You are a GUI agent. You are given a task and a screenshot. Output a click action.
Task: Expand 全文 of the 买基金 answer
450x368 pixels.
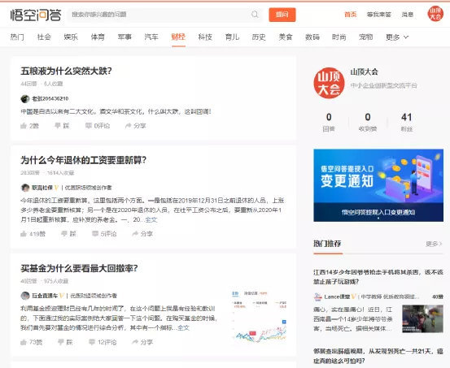(x=183, y=327)
